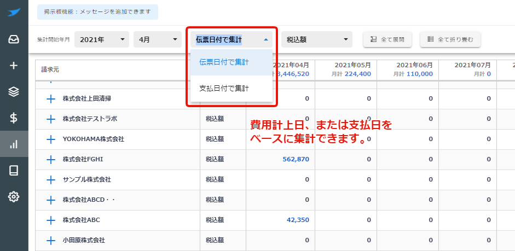Expand the 株式会社ABCD・・ row

click(x=50, y=200)
